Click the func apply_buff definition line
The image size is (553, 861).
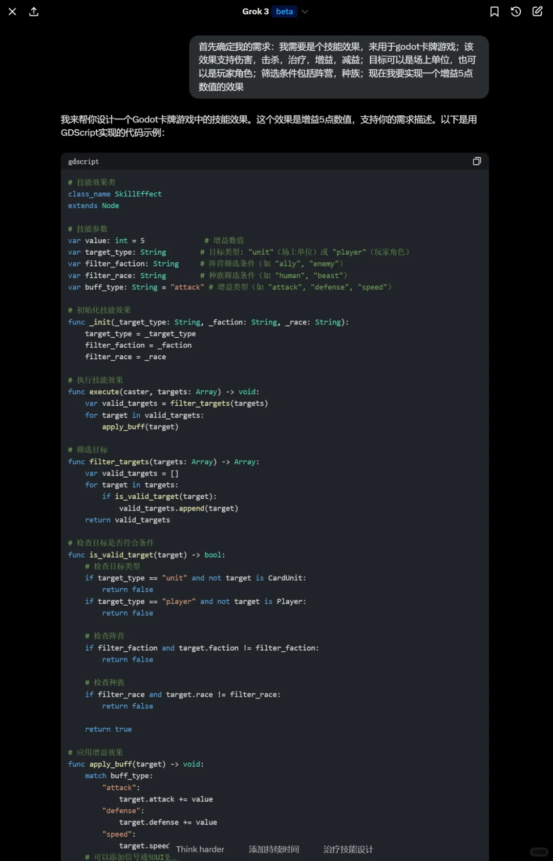point(136,764)
